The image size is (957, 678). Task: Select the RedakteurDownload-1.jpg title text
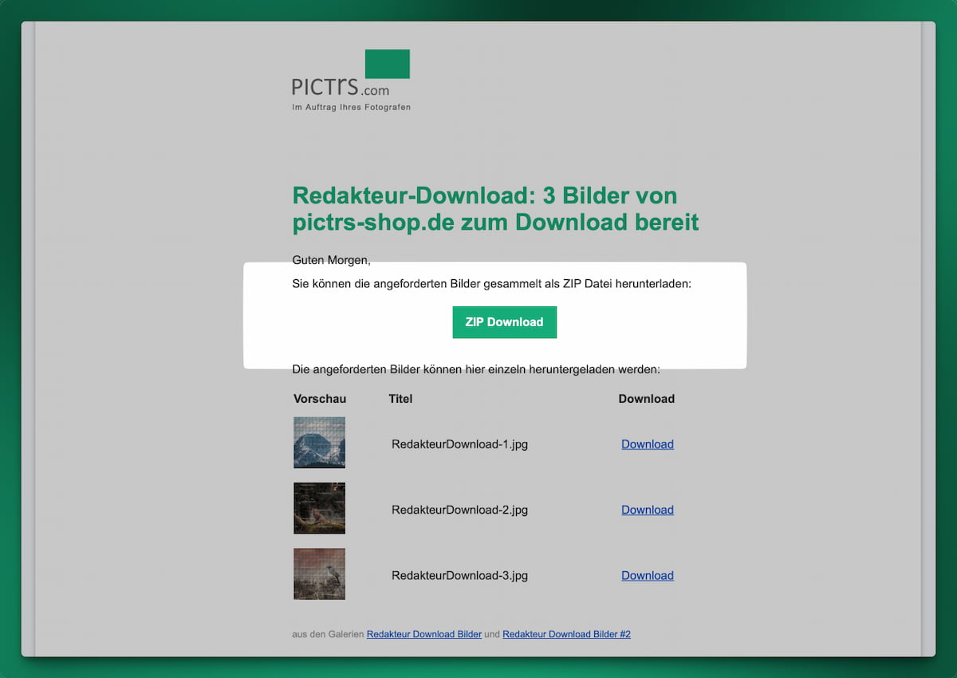pos(459,444)
